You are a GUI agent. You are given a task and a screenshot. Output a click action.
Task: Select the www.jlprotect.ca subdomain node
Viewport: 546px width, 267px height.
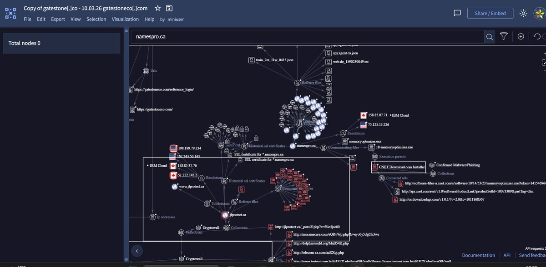(174, 187)
